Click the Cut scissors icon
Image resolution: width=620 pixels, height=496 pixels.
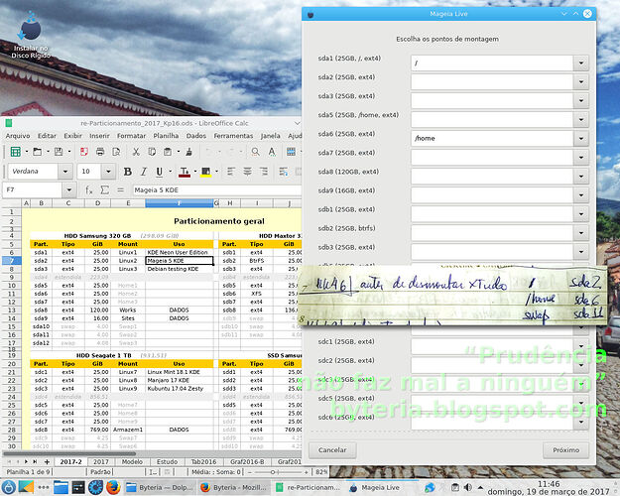(136, 152)
